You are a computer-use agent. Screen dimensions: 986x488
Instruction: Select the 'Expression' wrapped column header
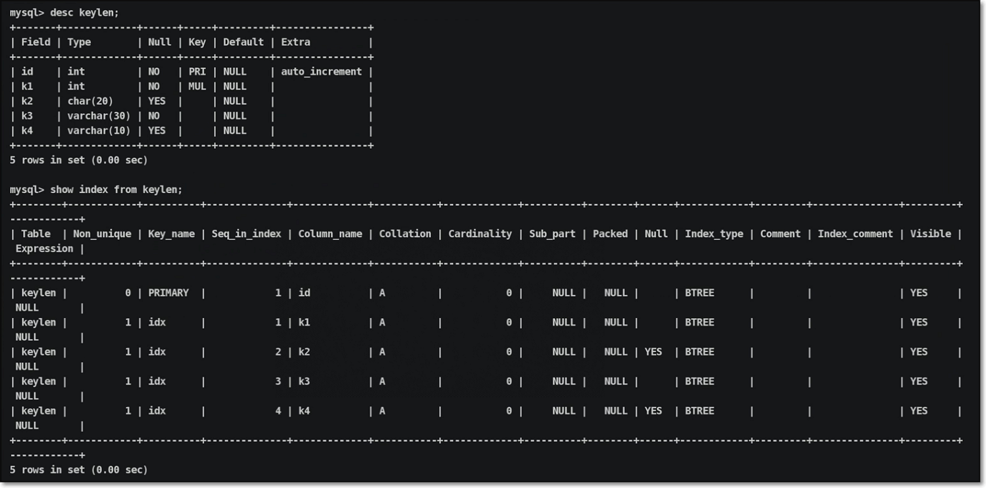44,249
